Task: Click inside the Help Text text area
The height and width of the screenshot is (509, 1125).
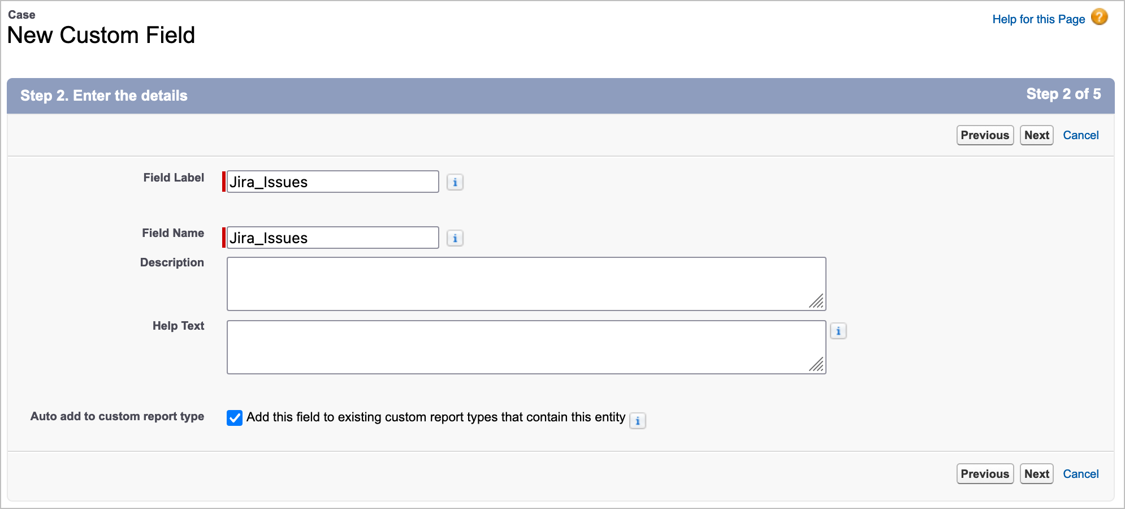Action: [526, 347]
